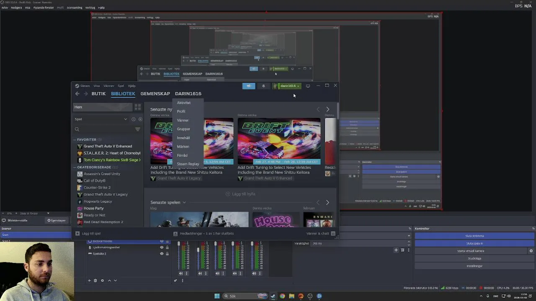Click Lägg till hylla link

240,194
